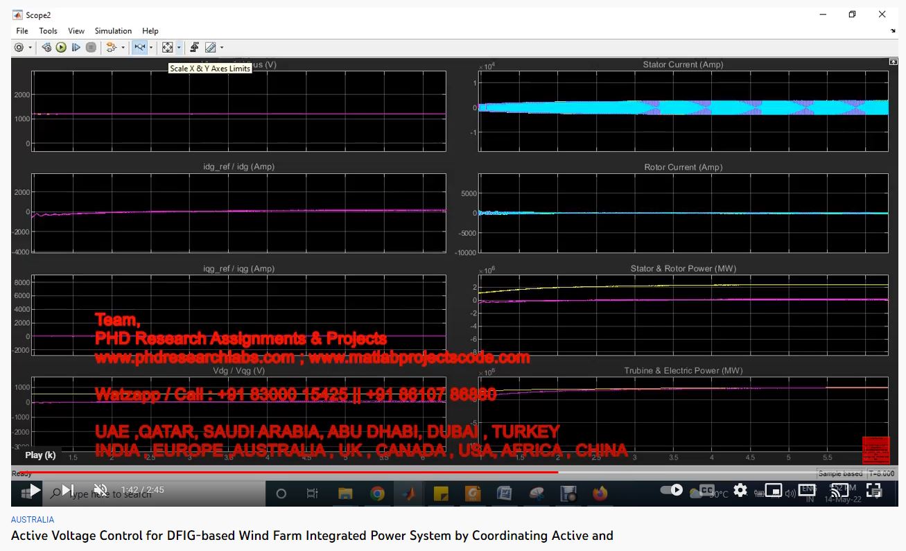This screenshot has width=906, height=551.
Task: Open the Simulation menu
Action: click(113, 31)
